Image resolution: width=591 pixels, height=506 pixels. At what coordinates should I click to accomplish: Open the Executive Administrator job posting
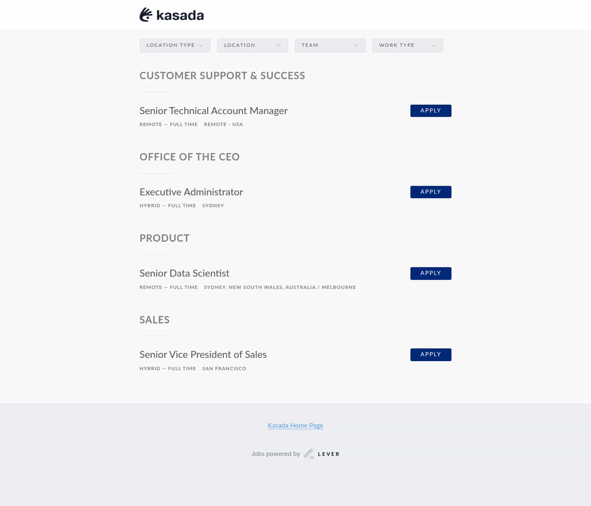pyautogui.click(x=191, y=192)
